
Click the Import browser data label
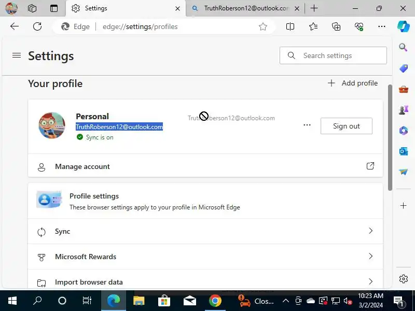89,282
